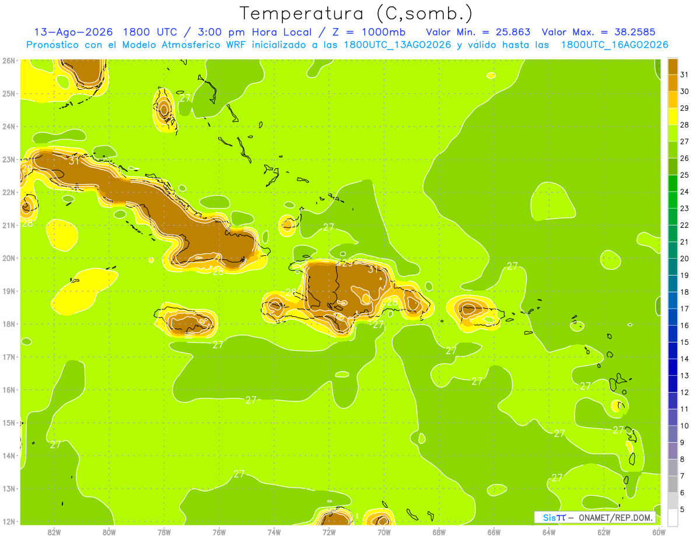Click the colorbar value 10
The width and height of the screenshot is (700, 540).
pos(685,426)
